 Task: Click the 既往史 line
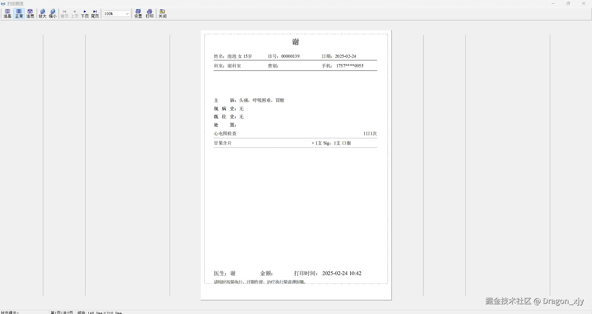229,117
